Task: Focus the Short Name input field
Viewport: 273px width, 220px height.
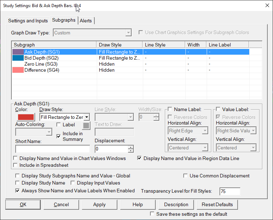Action: pos(52,149)
